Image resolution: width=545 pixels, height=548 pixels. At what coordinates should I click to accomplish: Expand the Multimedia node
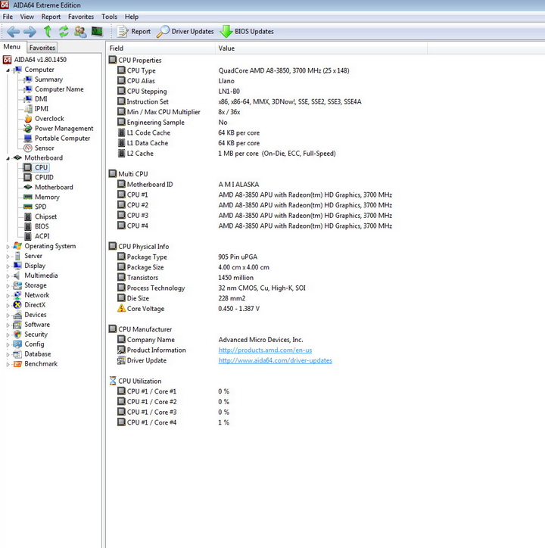point(8,276)
